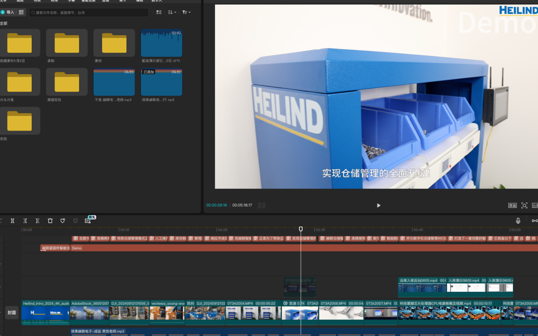Select the 人工操作 caption clip
The width and height of the screenshot is (538, 336).
(158, 239)
